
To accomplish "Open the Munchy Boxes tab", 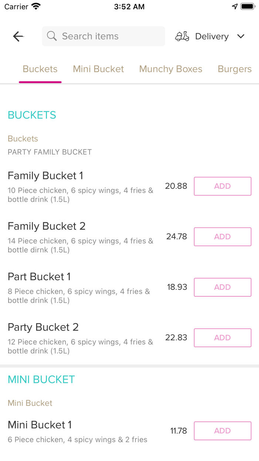I will pyautogui.click(x=171, y=69).
